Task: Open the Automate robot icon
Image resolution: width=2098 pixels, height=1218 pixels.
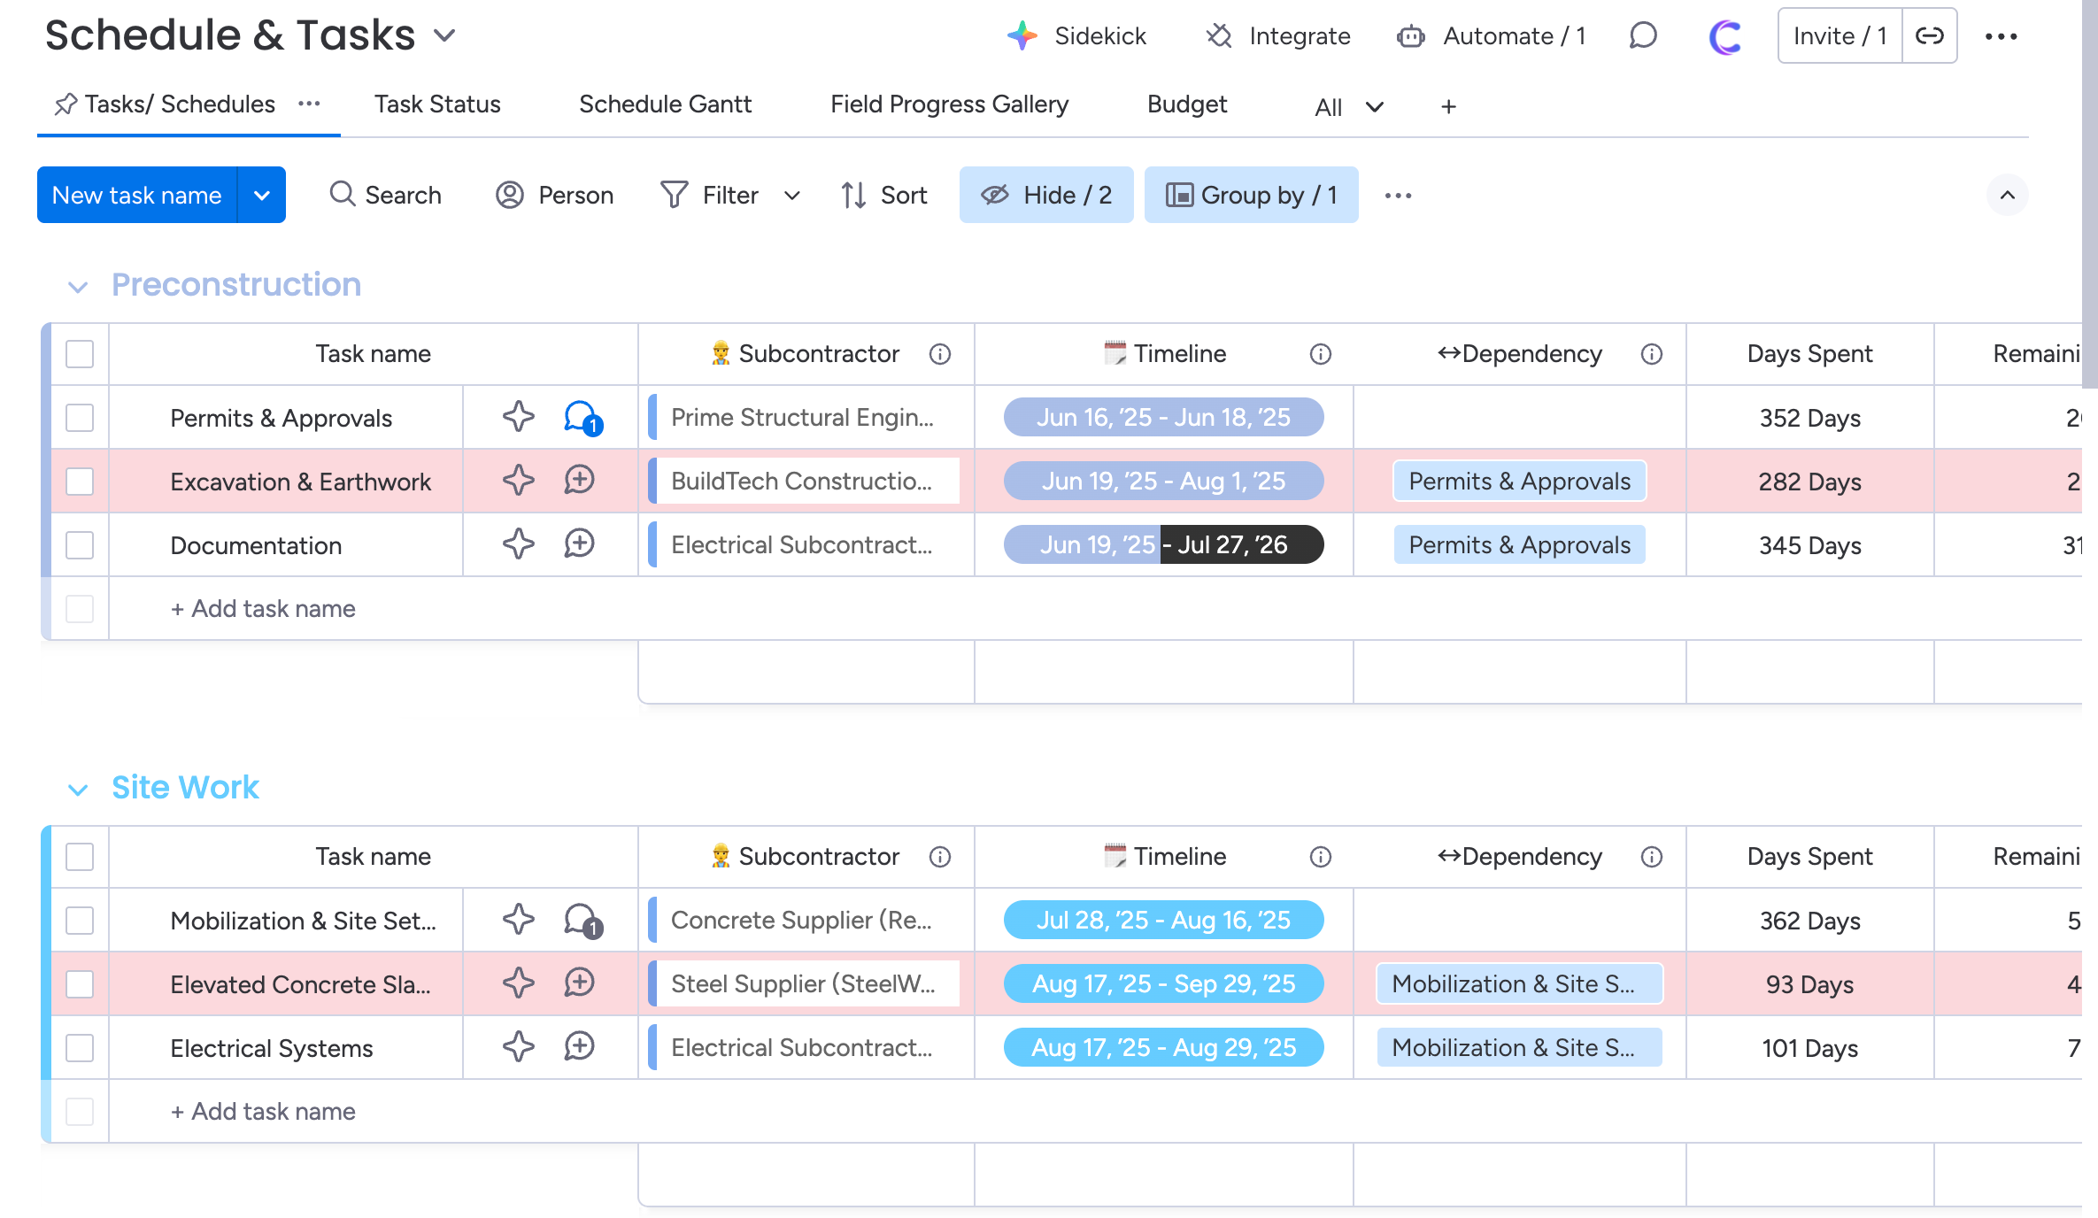Action: pyautogui.click(x=1410, y=36)
